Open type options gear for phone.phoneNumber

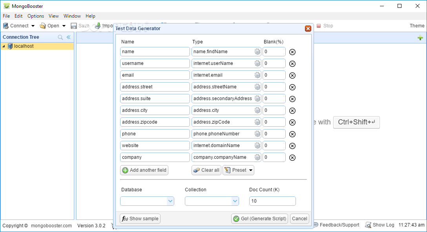coord(257,133)
